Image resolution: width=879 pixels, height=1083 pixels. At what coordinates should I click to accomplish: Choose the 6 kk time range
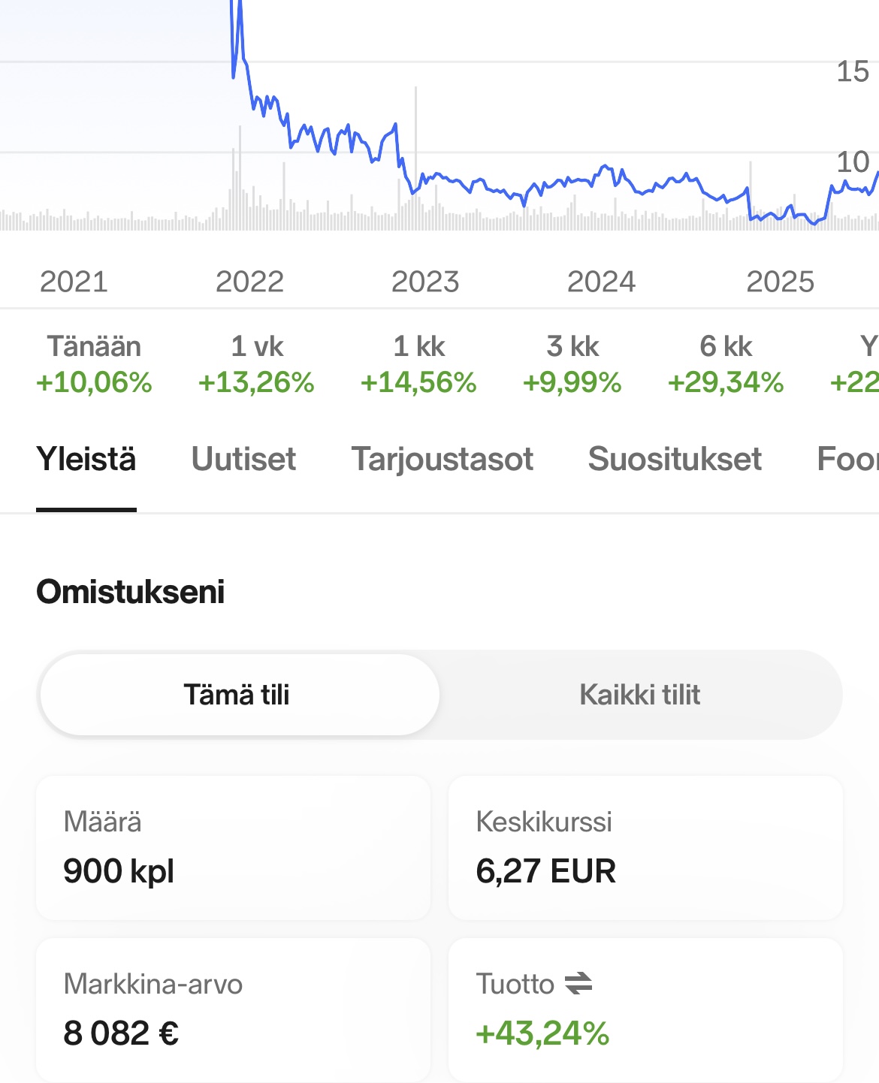click(726, 365)
